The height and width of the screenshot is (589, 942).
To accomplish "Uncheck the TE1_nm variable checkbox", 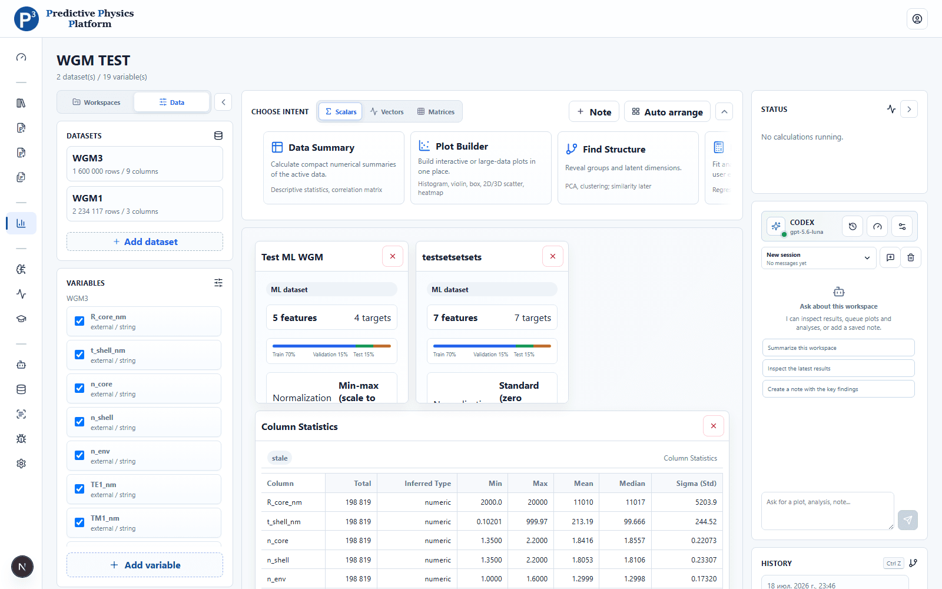I will click(x=79, y=489).
